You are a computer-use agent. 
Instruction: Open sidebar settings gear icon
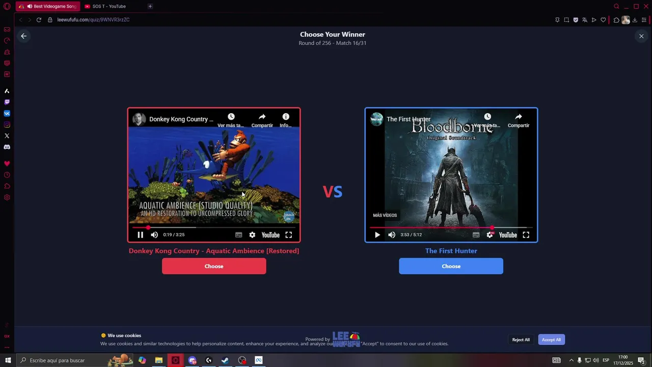pos(7,197)
